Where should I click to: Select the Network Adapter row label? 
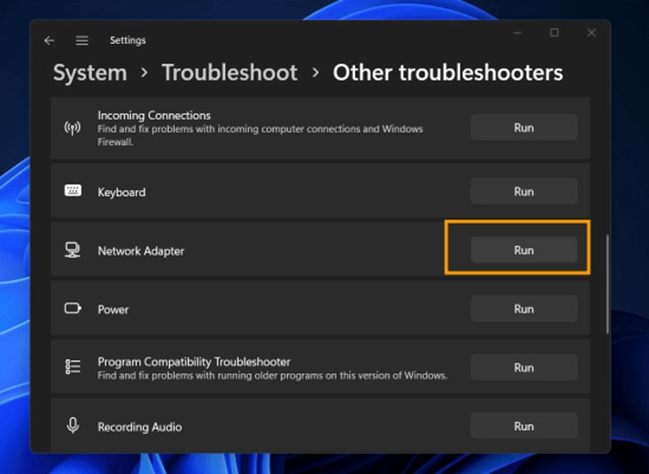pyautogui.click(x=141, y=251)
